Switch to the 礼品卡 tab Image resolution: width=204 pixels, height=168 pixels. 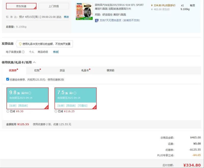pyautogui.click(x=85, y=70)
